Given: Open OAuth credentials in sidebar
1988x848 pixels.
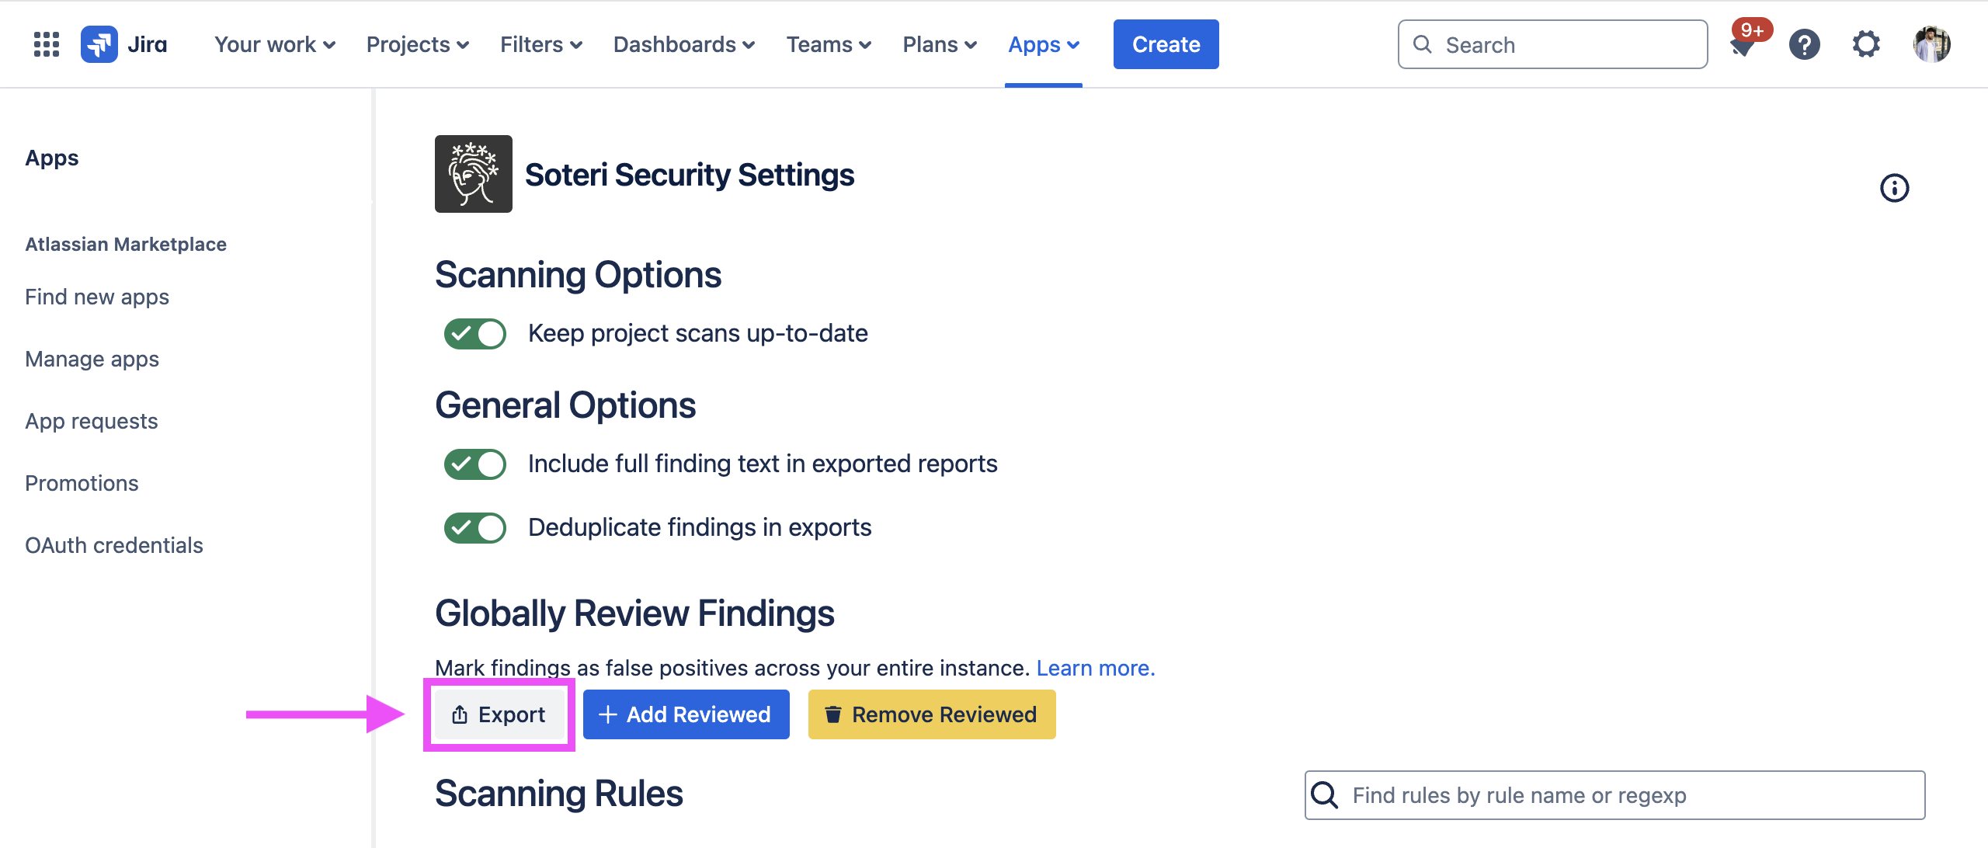Looking at the screenshot, I should 114,545.
